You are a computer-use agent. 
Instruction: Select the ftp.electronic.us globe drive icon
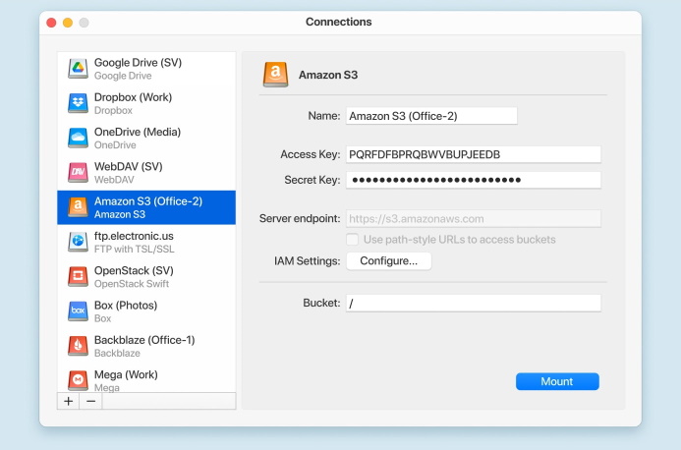[x=79, y=242]
